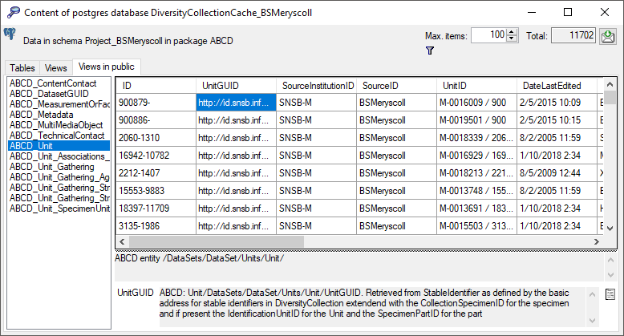Click the DateLastEdited column header
Viewport: 624px width, 336px height.
point(557,86)
